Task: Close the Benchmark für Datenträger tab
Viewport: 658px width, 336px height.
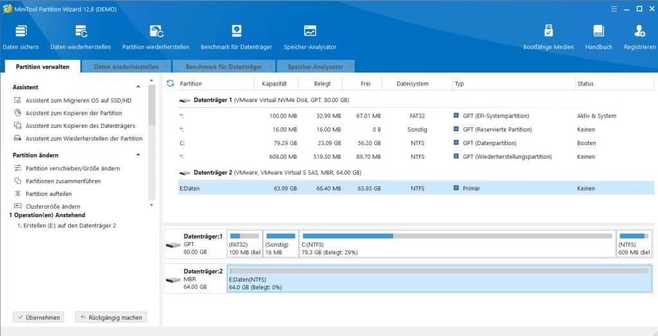Action: [271, 66]
